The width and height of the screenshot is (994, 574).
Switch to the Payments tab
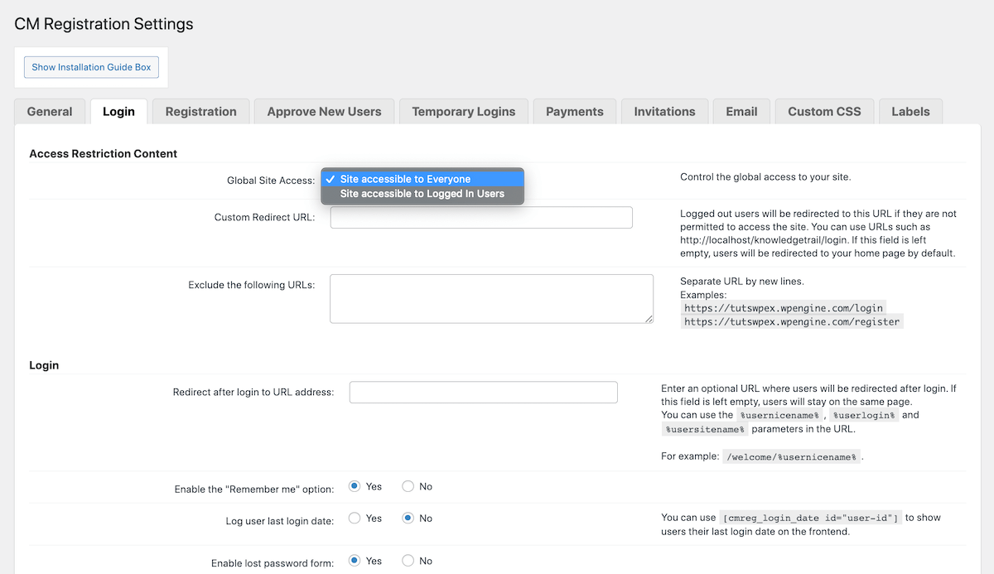575,112
